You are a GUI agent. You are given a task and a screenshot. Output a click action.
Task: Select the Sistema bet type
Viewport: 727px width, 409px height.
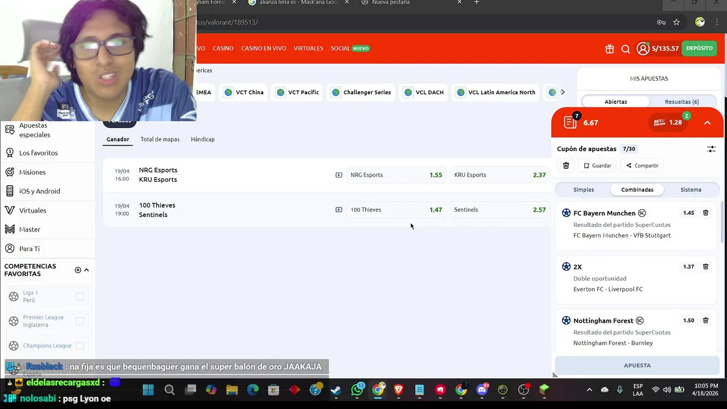(691, 190)
